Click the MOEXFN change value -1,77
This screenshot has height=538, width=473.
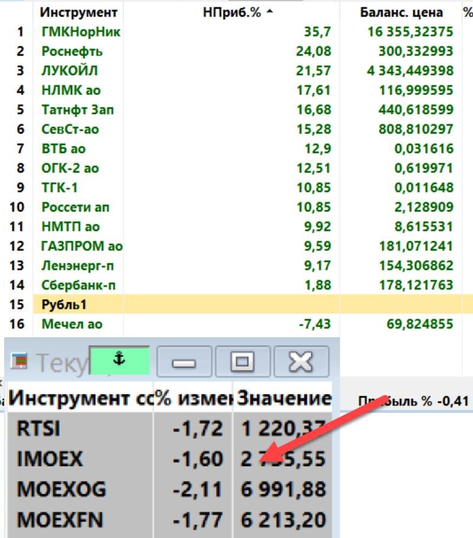click(198, 520)
